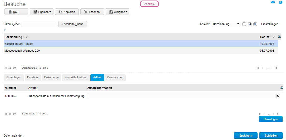Refresh list showing Datensätze 1 - 1 von 1
The image size is (286, 140).
point(6,114)
